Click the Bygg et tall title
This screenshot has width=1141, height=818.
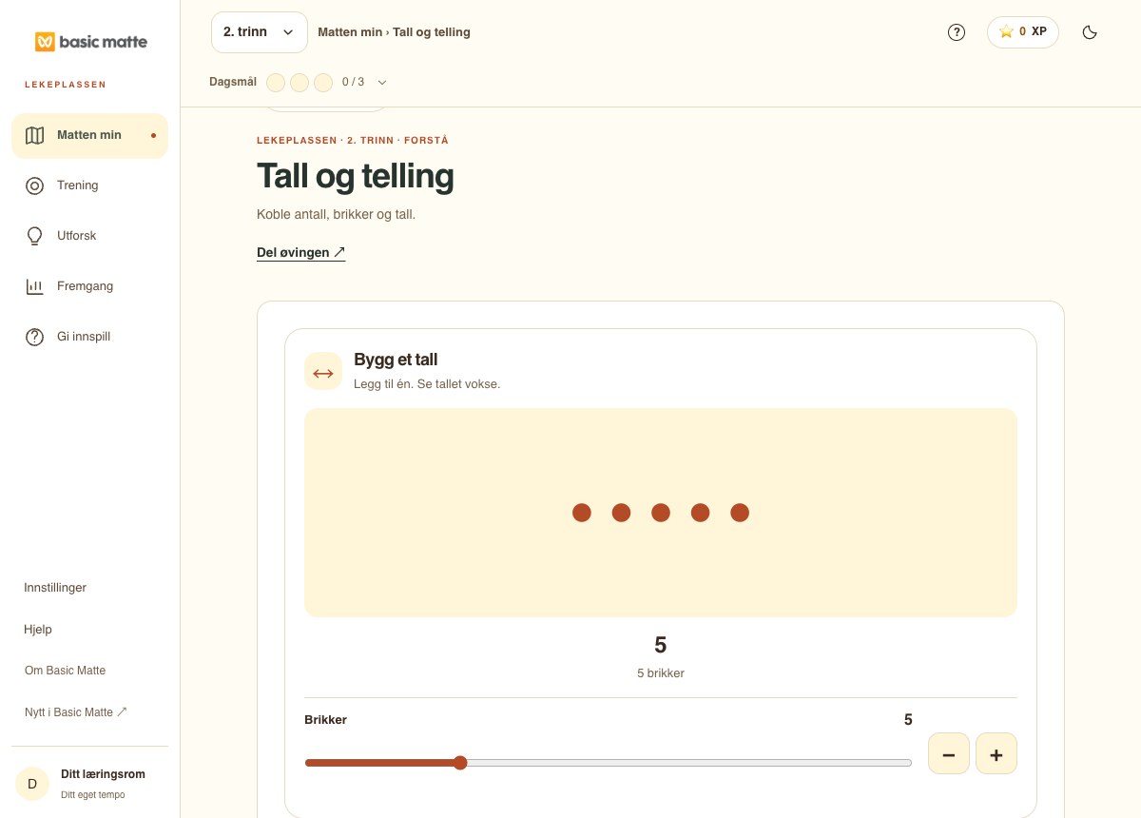(x=396, y=360)
